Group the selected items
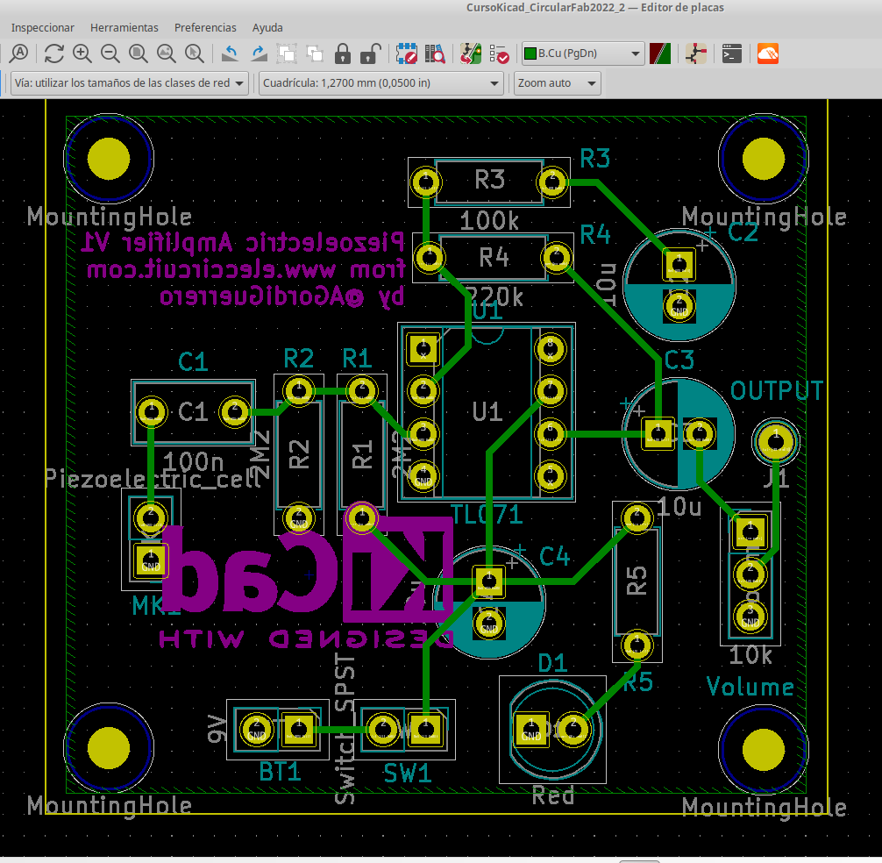 point(287,53)
